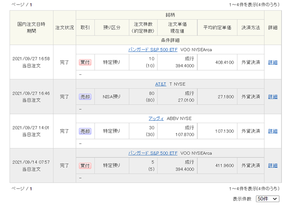The width and height of the screenshot is (294, 211).
Task: Click average price 27.1800
Action: click(x=226, y=97)
